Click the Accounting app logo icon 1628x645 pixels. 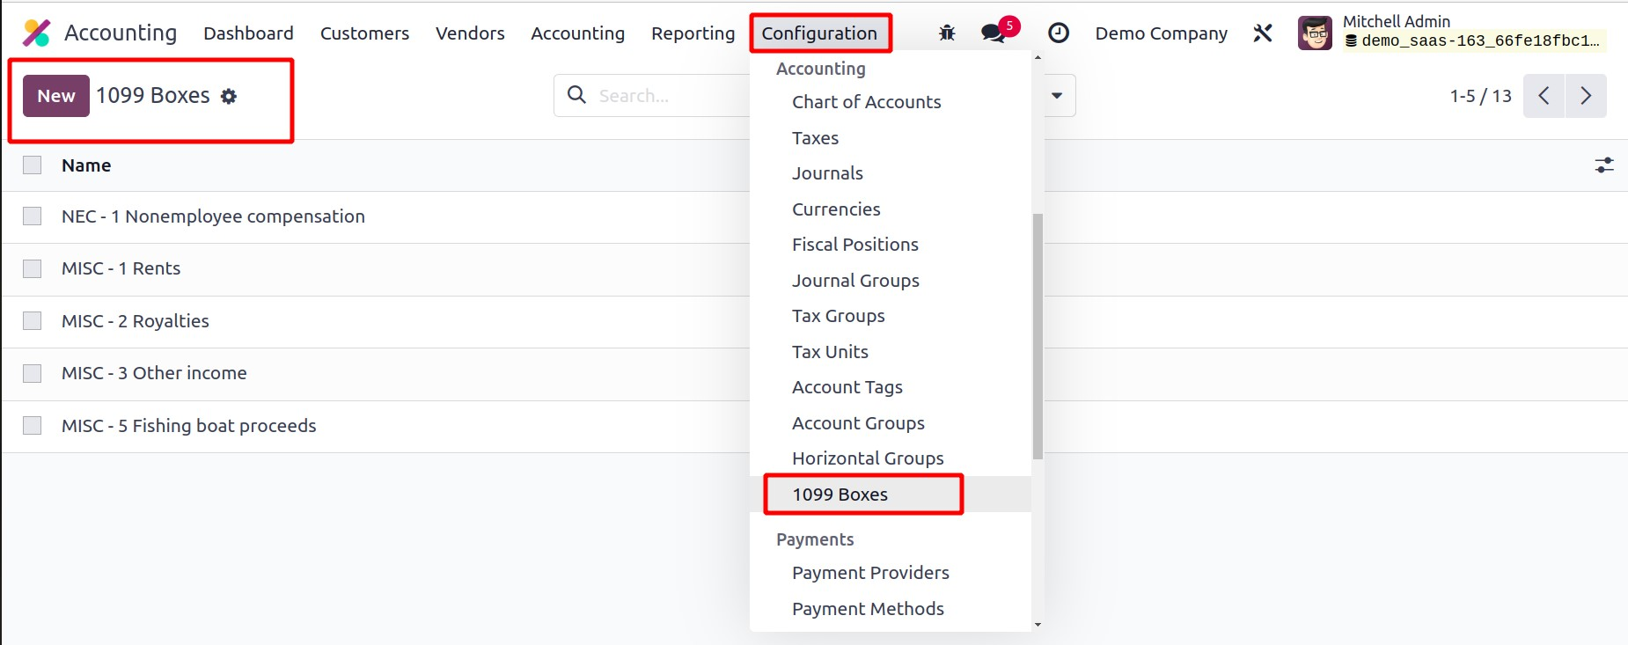(x=36, y=33)
